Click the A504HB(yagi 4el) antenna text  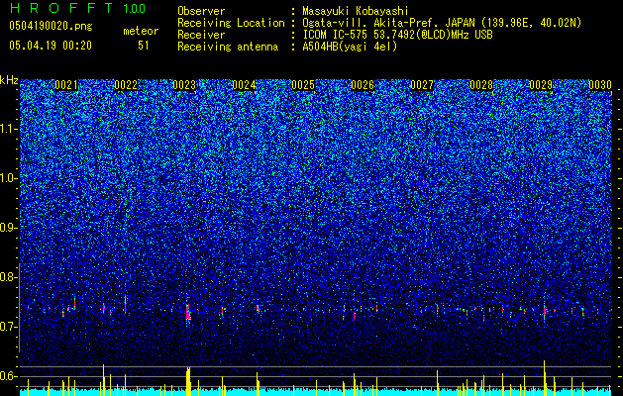tap(350, 47)
